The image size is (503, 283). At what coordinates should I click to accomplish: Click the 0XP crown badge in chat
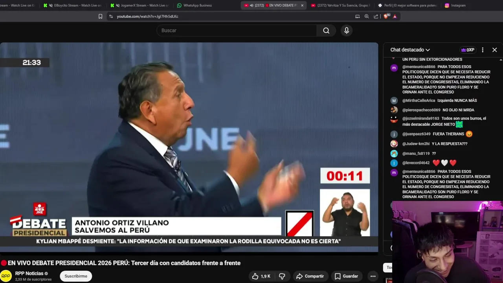[468, 50]
